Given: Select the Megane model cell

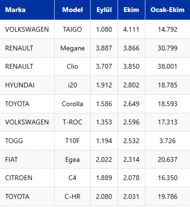Looking at the screenshot, I should [x=72, y=48].
